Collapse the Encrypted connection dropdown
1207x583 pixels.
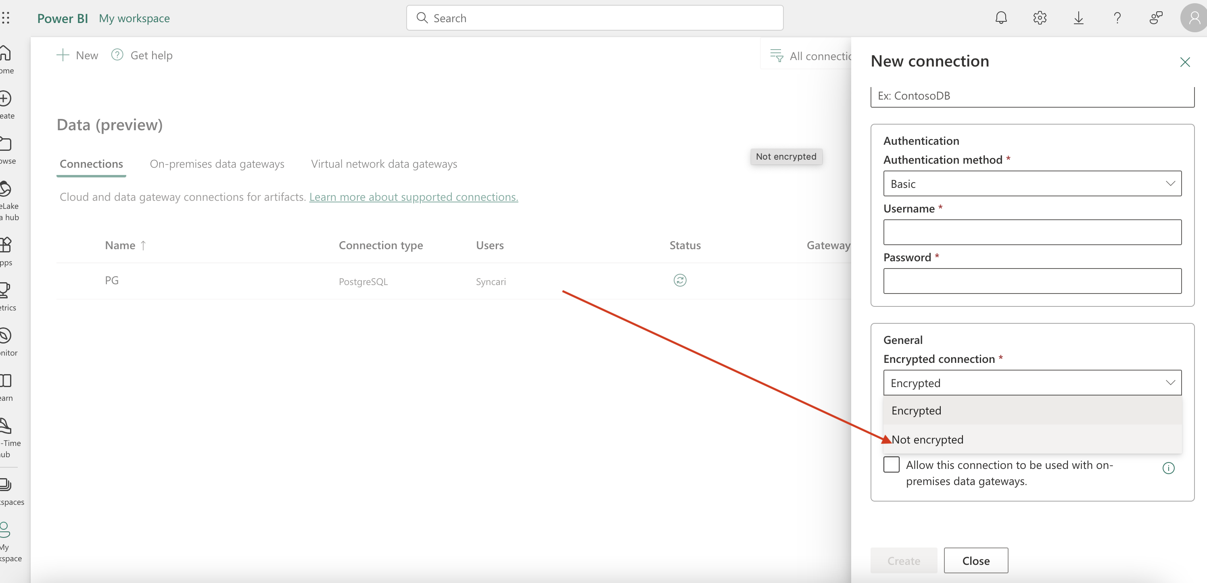(x=1032, y=383)
